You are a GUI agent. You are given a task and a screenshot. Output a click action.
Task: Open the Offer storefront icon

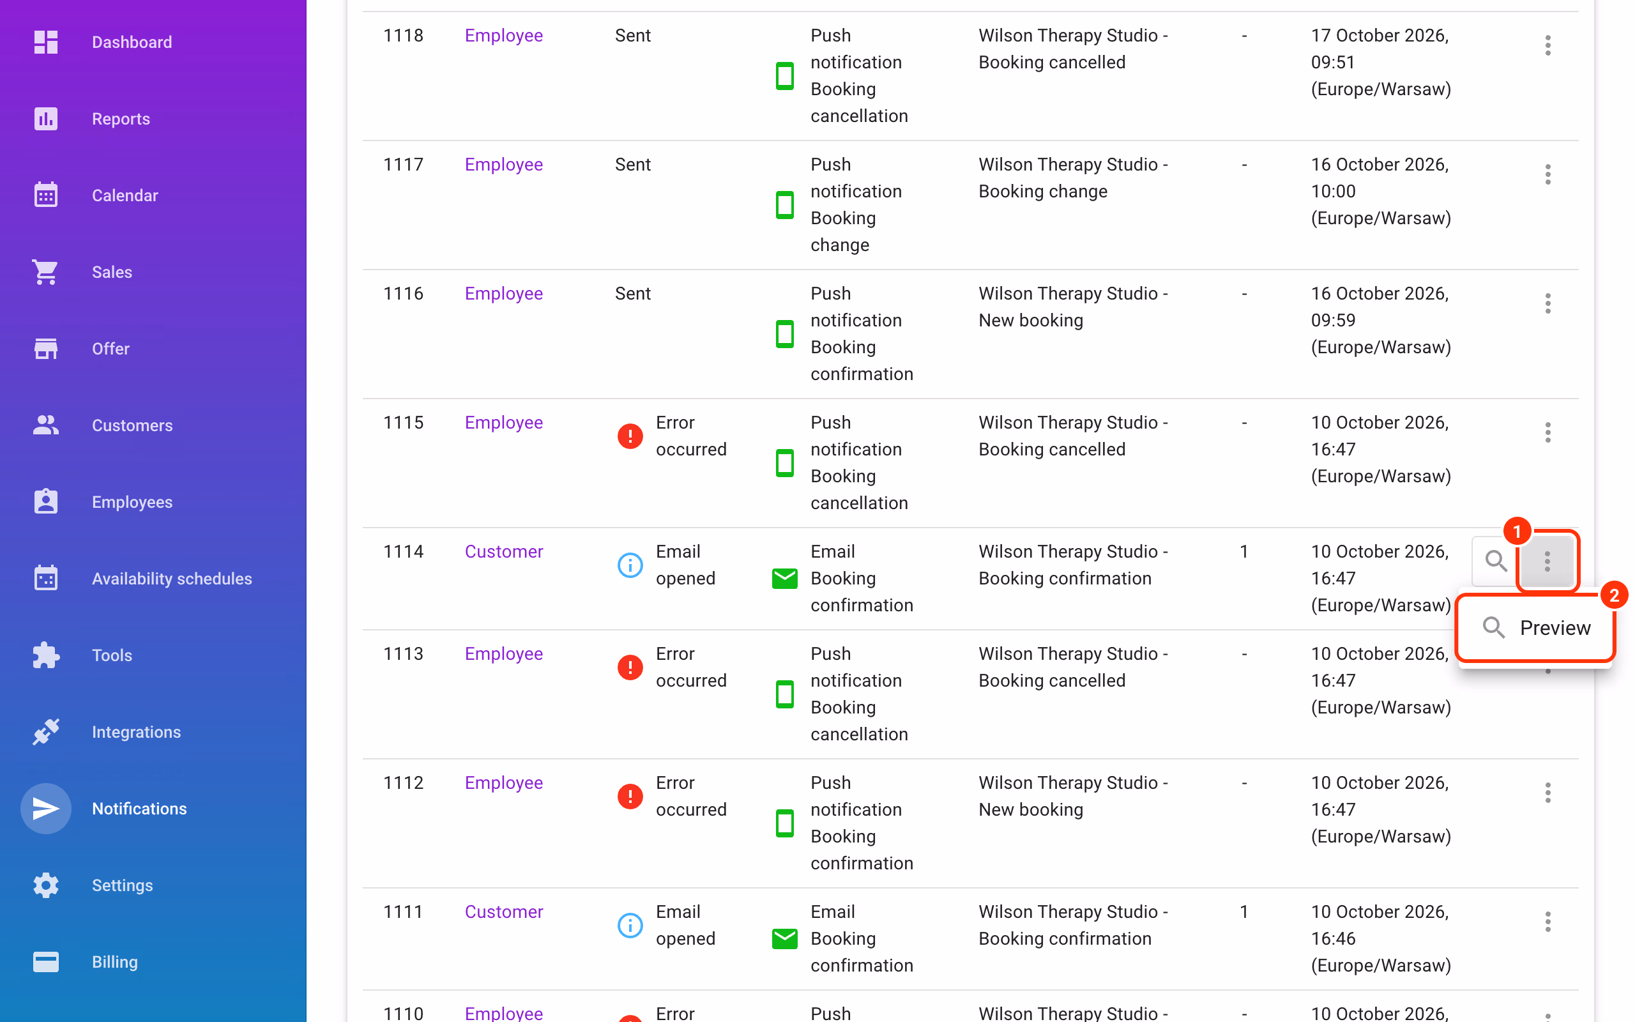pos(45,348)
